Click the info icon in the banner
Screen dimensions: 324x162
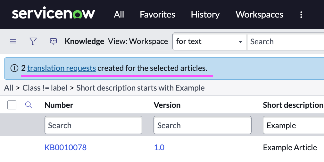[14, 68]
